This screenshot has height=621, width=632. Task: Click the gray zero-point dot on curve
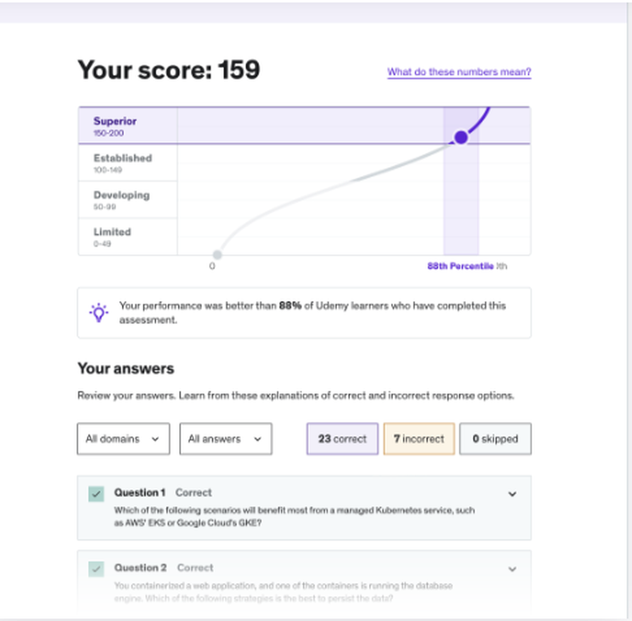(217, 255)
